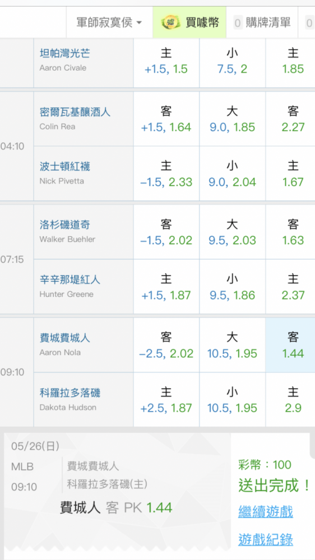Open 遊戲紀錄 link
This screenshot has height=560, width=315.
(266, 539)
